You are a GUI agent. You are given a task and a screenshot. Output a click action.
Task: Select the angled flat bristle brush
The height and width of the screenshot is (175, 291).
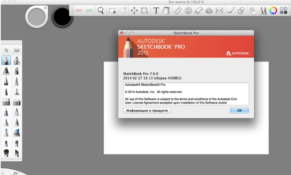17,153
